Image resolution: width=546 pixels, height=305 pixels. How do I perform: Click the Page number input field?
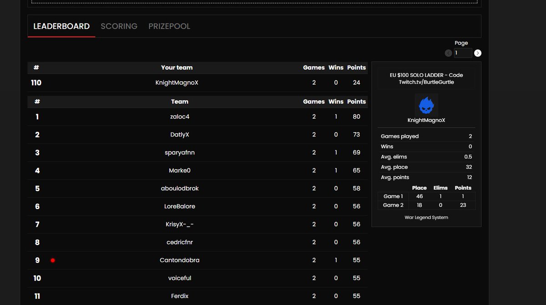[463, 53]
